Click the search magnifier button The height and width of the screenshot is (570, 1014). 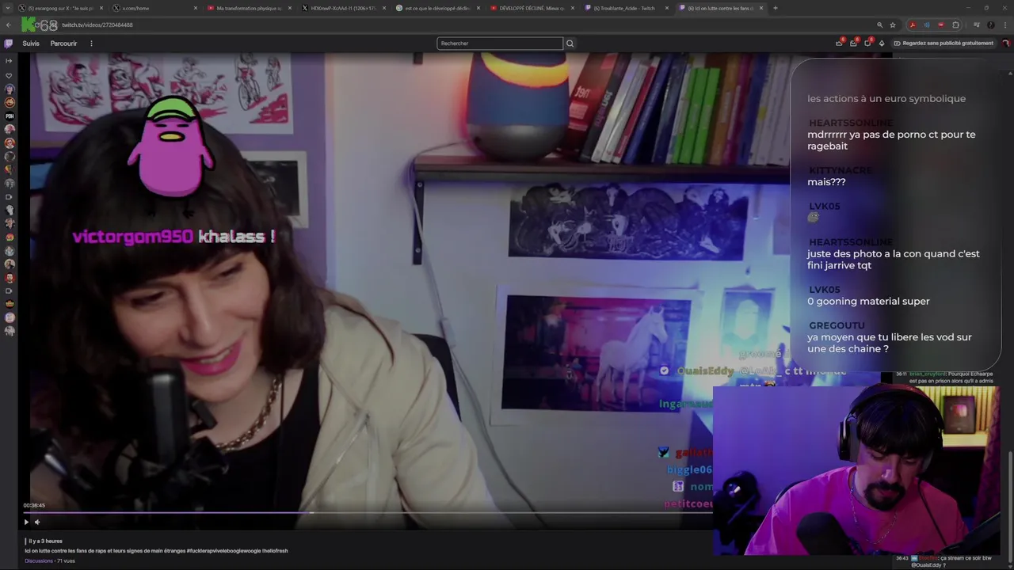570,44
